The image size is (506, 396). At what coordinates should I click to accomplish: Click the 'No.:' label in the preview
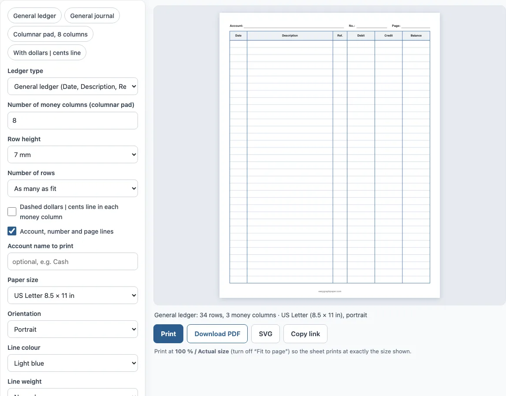352,26
